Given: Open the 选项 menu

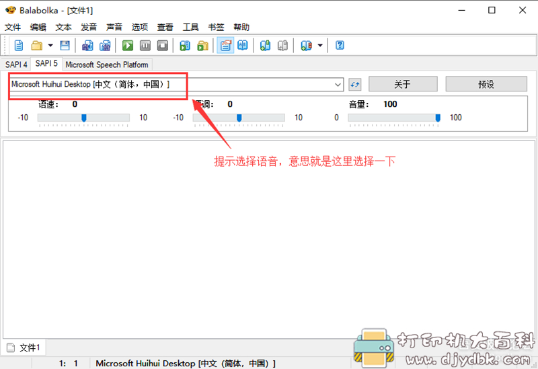Looking at the screenshot, I should pos(140,27).
